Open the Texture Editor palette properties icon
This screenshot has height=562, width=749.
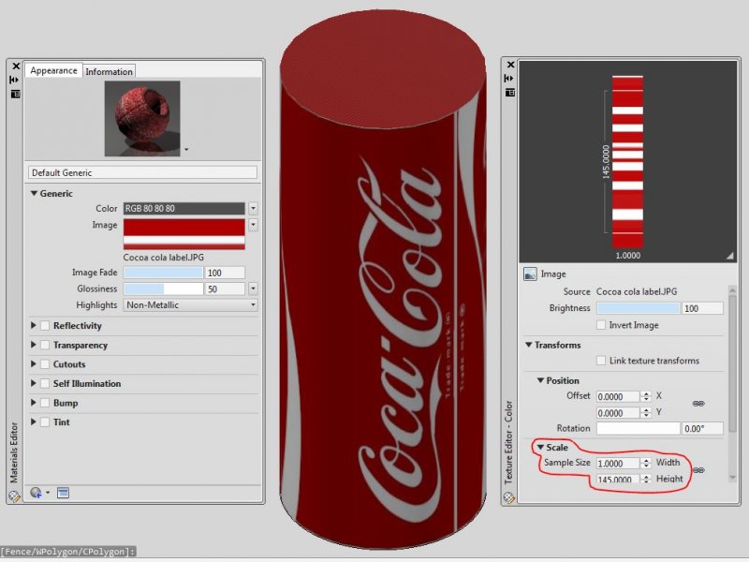tap(510, 93)
